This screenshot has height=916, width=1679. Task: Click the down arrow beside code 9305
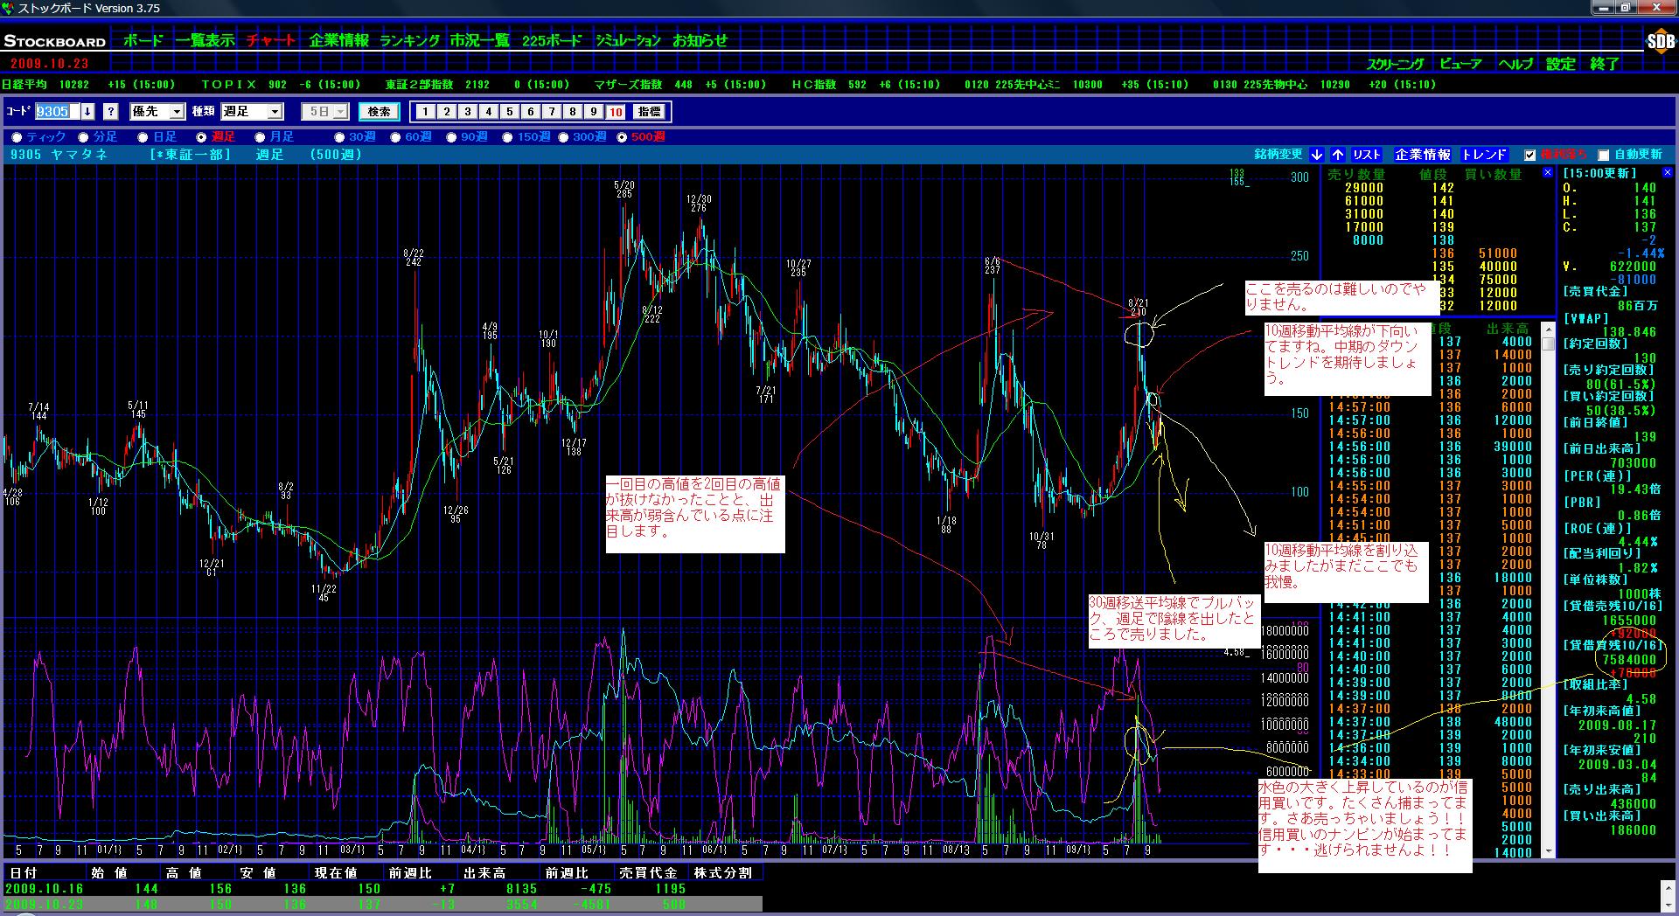(87, 112)
